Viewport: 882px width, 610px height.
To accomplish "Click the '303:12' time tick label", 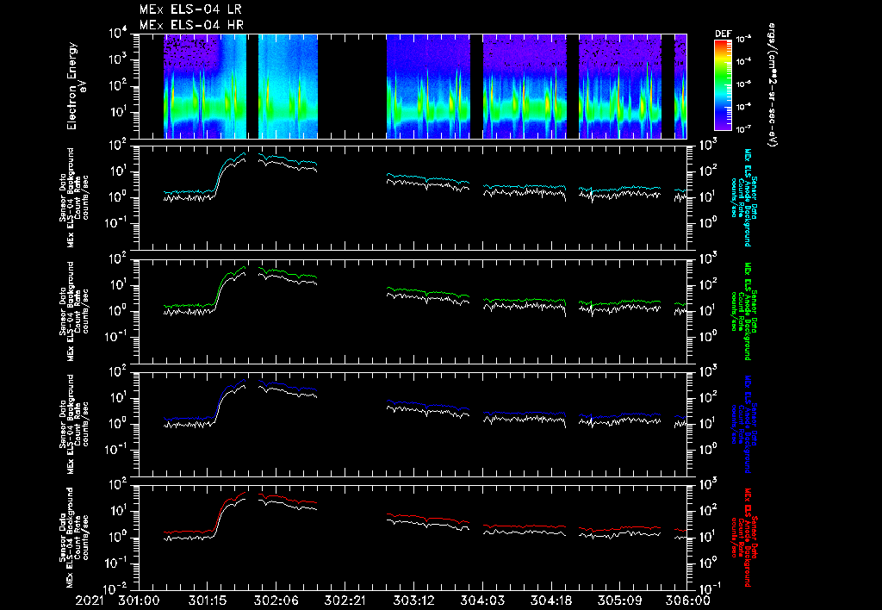I will pyautogui.click(x=413, y=601).
